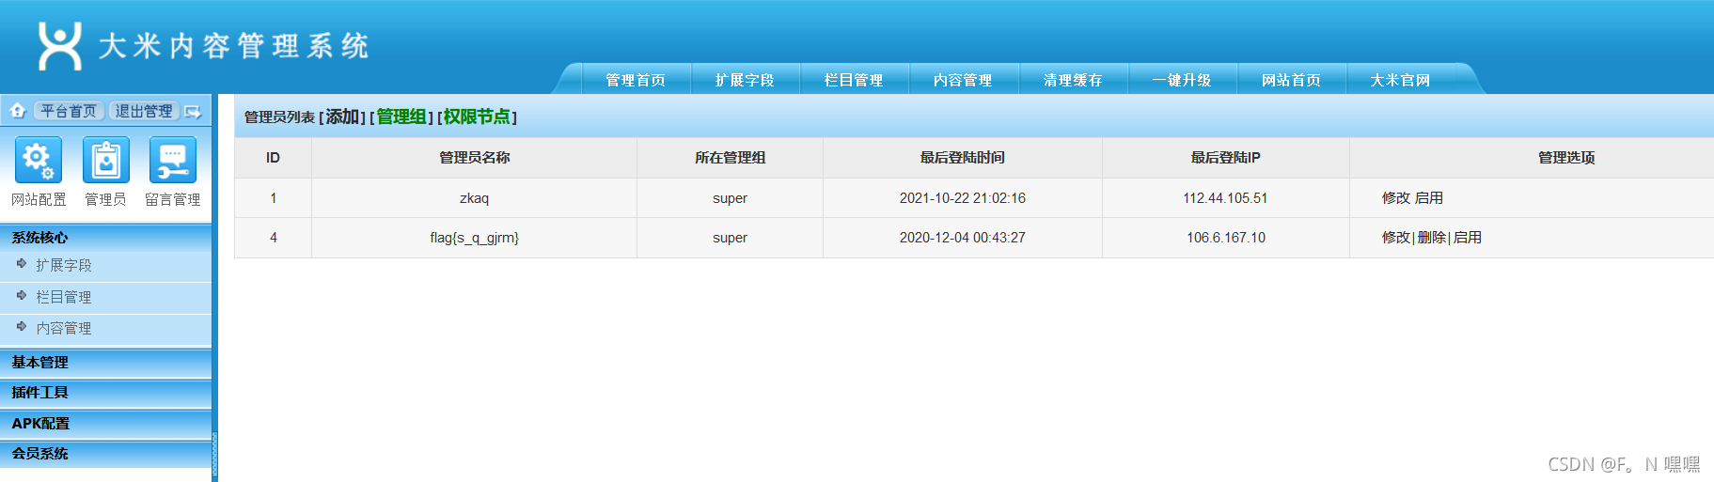Click 启用 in the flag{s_q_gjrm} row
1714x482 pixels.
pos(1468,238)
